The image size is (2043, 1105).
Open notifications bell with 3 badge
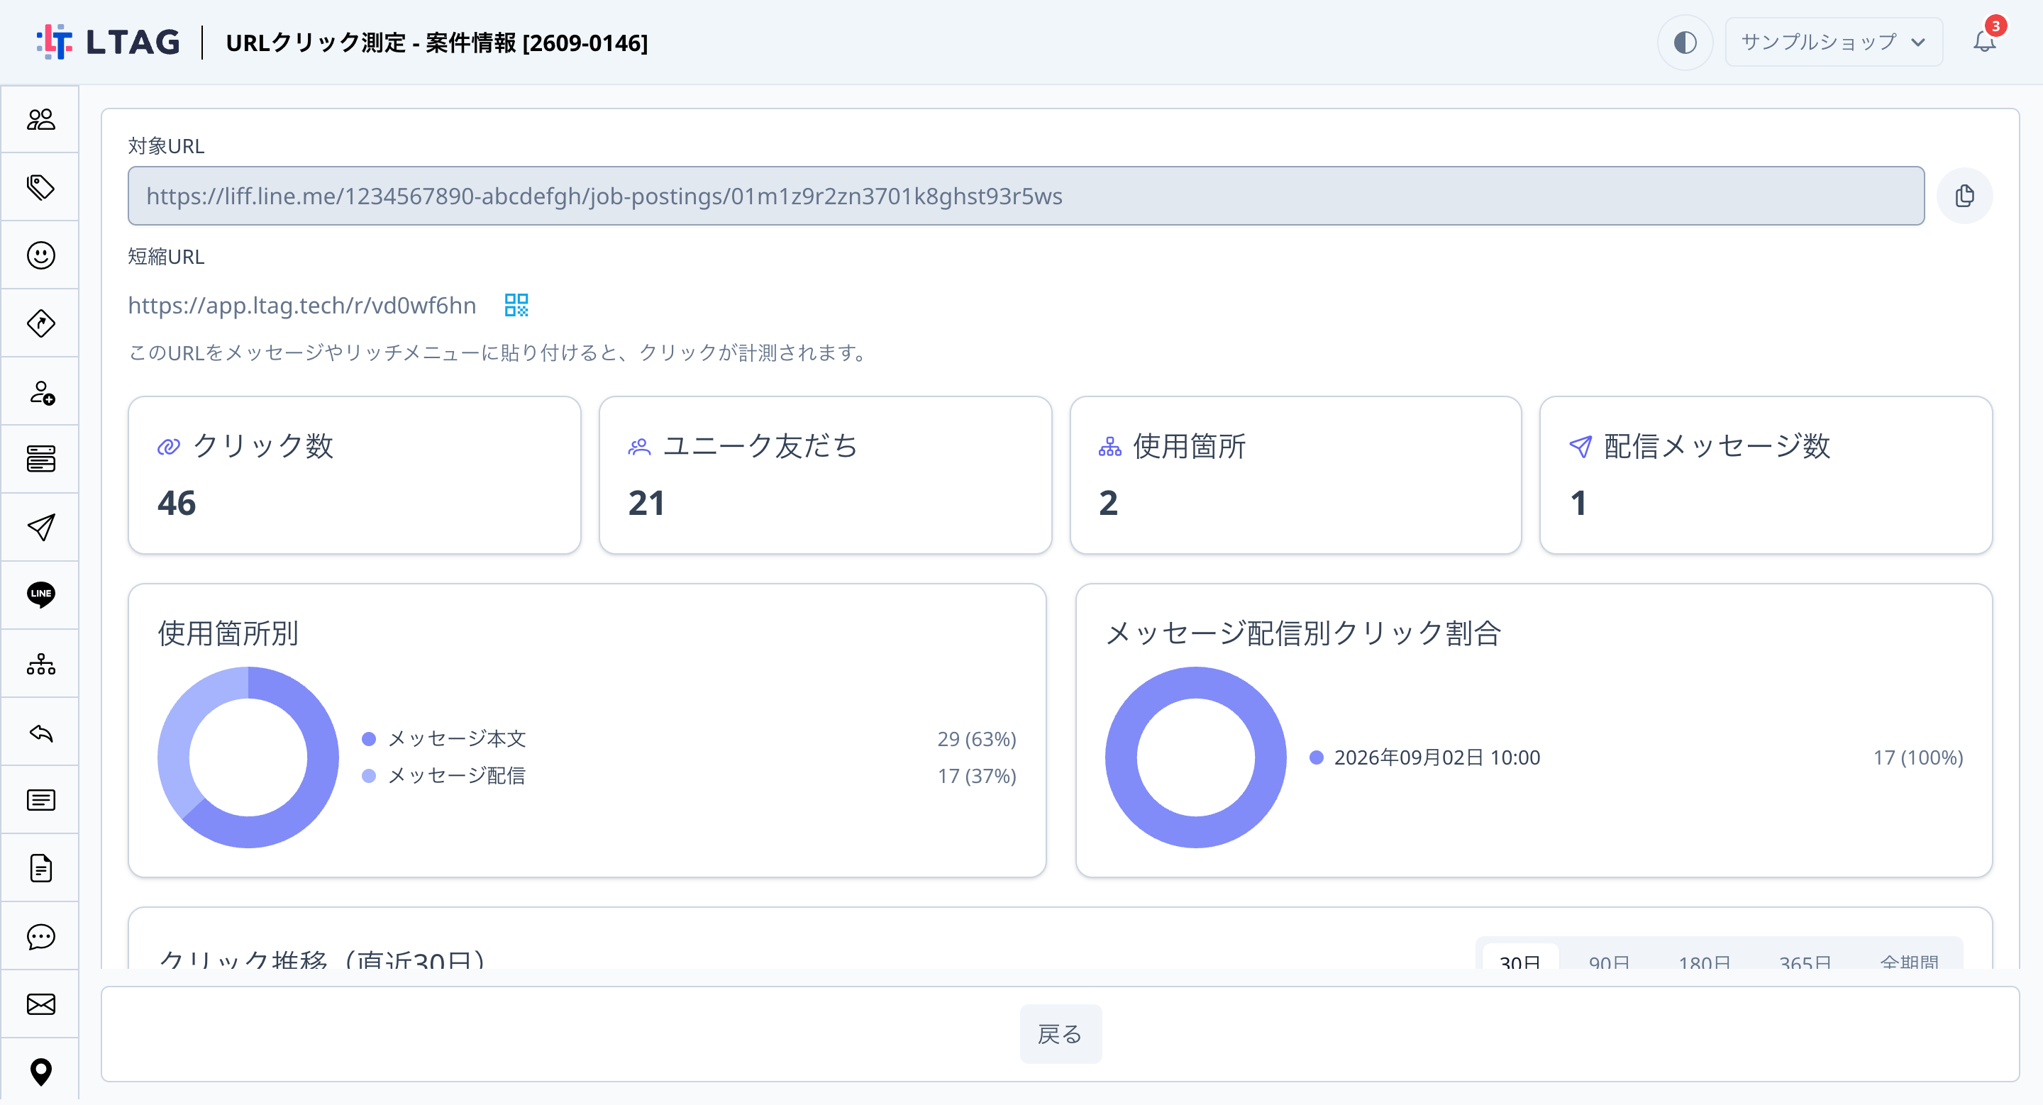click(1984, 41)
